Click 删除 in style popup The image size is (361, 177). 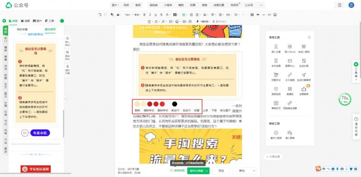138,110
